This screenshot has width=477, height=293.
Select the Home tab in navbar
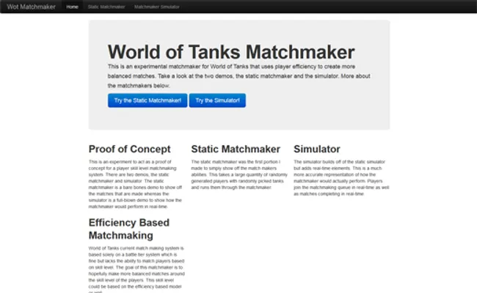tap(72, 7)
